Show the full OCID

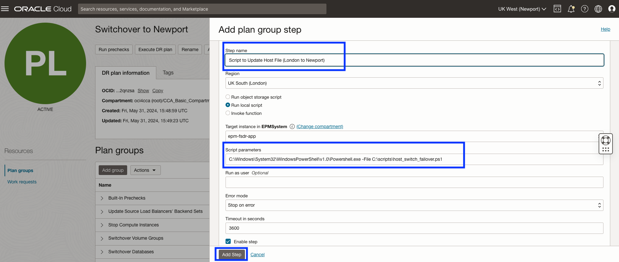pos(143,91)
